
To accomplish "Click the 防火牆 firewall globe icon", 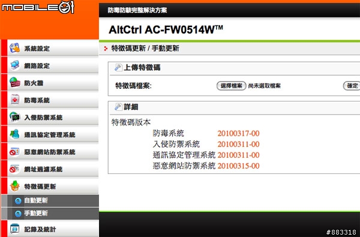I will tap(14, 82).
